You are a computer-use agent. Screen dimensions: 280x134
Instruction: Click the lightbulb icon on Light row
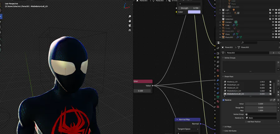tap(234, 10)
